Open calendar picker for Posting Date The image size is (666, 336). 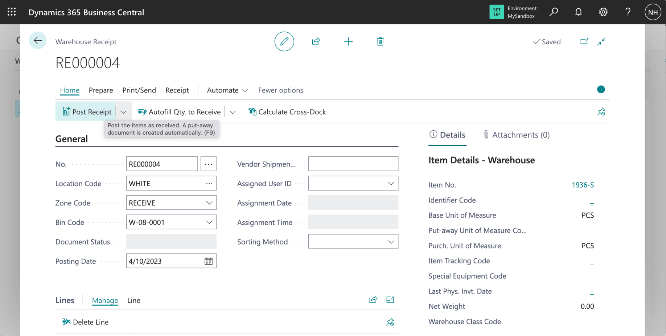click(209, 261)
